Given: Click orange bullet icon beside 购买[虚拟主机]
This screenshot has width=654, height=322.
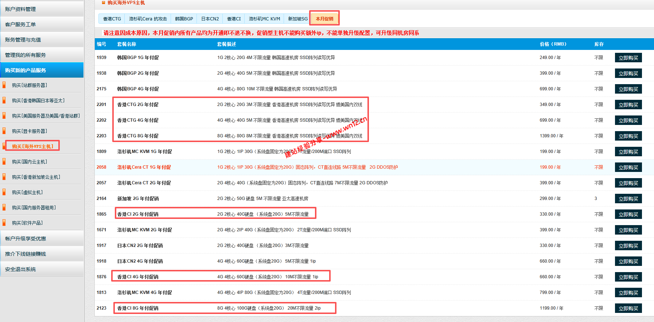Looking at the screenshot, I should tap(4, 192).
